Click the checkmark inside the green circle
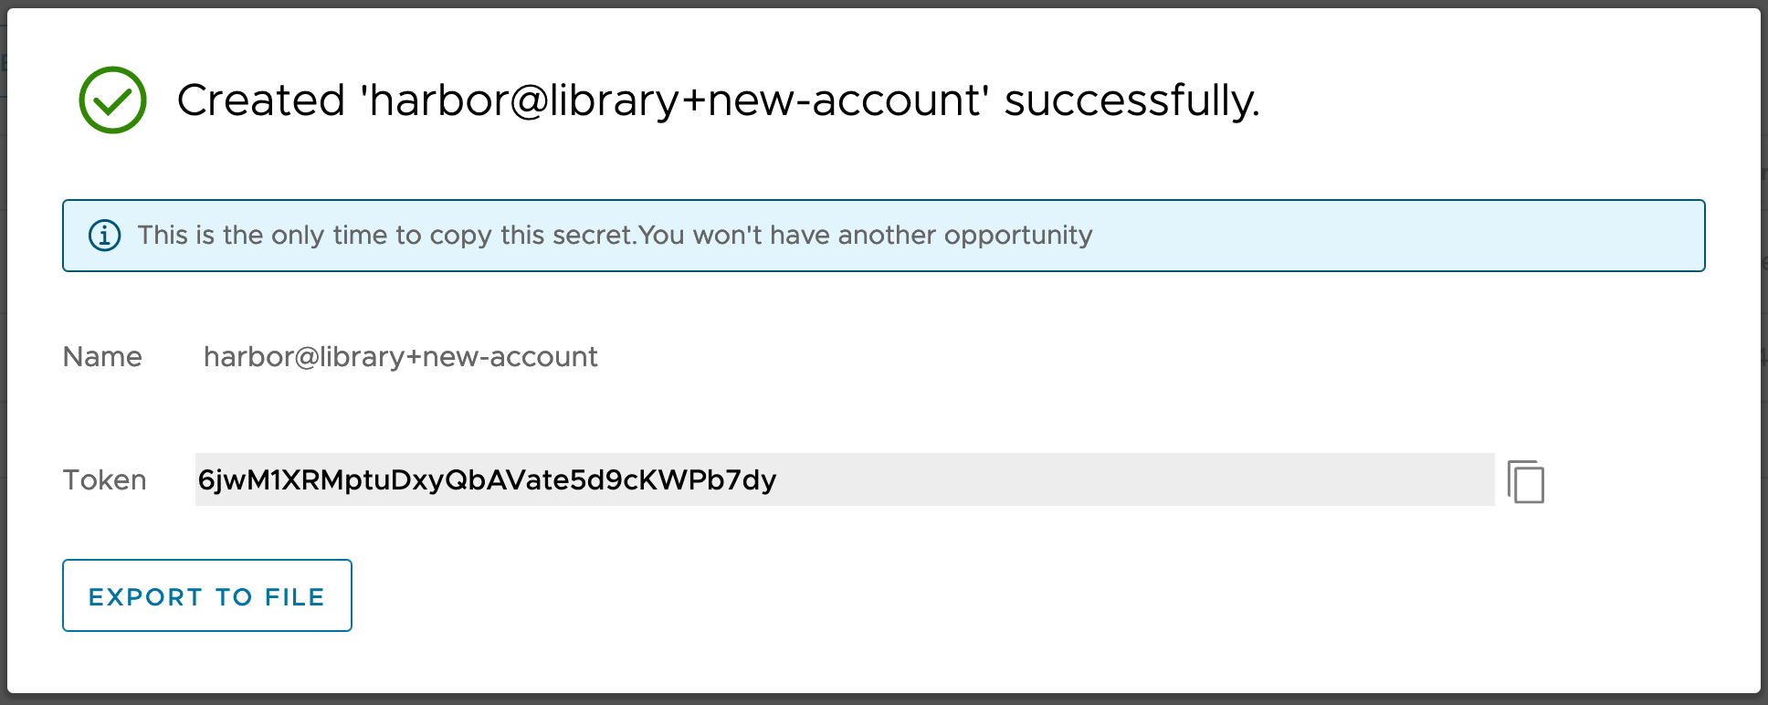The width and height of the screenshot is (1768, 705). pyautogui.click(x=111, y=100)
